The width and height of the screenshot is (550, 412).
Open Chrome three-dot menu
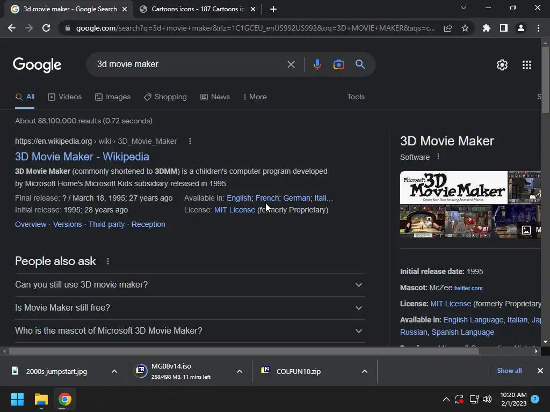click(538, 28)
